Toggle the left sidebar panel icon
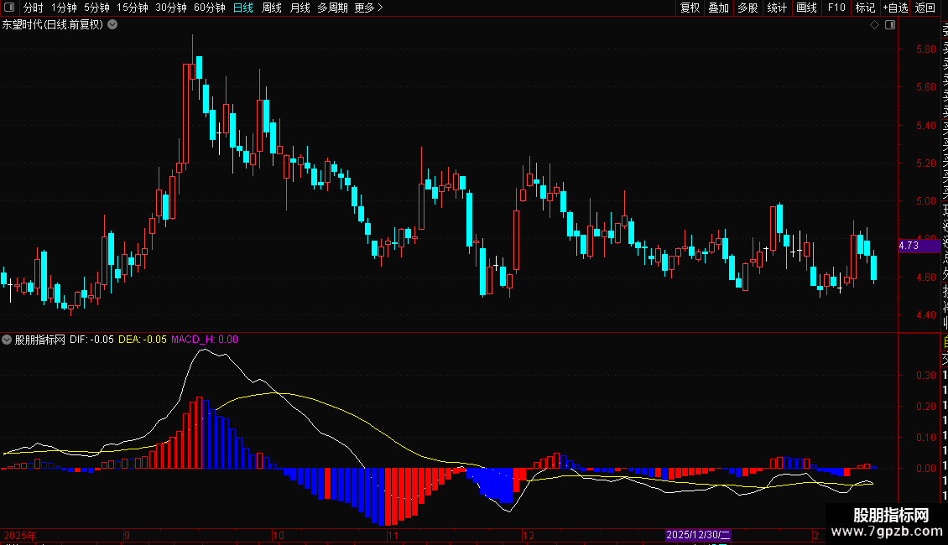 point(9,8)
